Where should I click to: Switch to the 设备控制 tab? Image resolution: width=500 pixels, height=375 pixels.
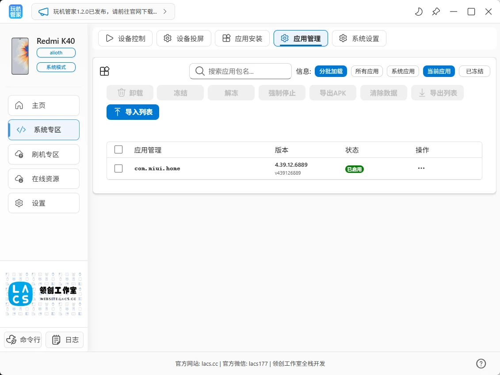(125, 38)
